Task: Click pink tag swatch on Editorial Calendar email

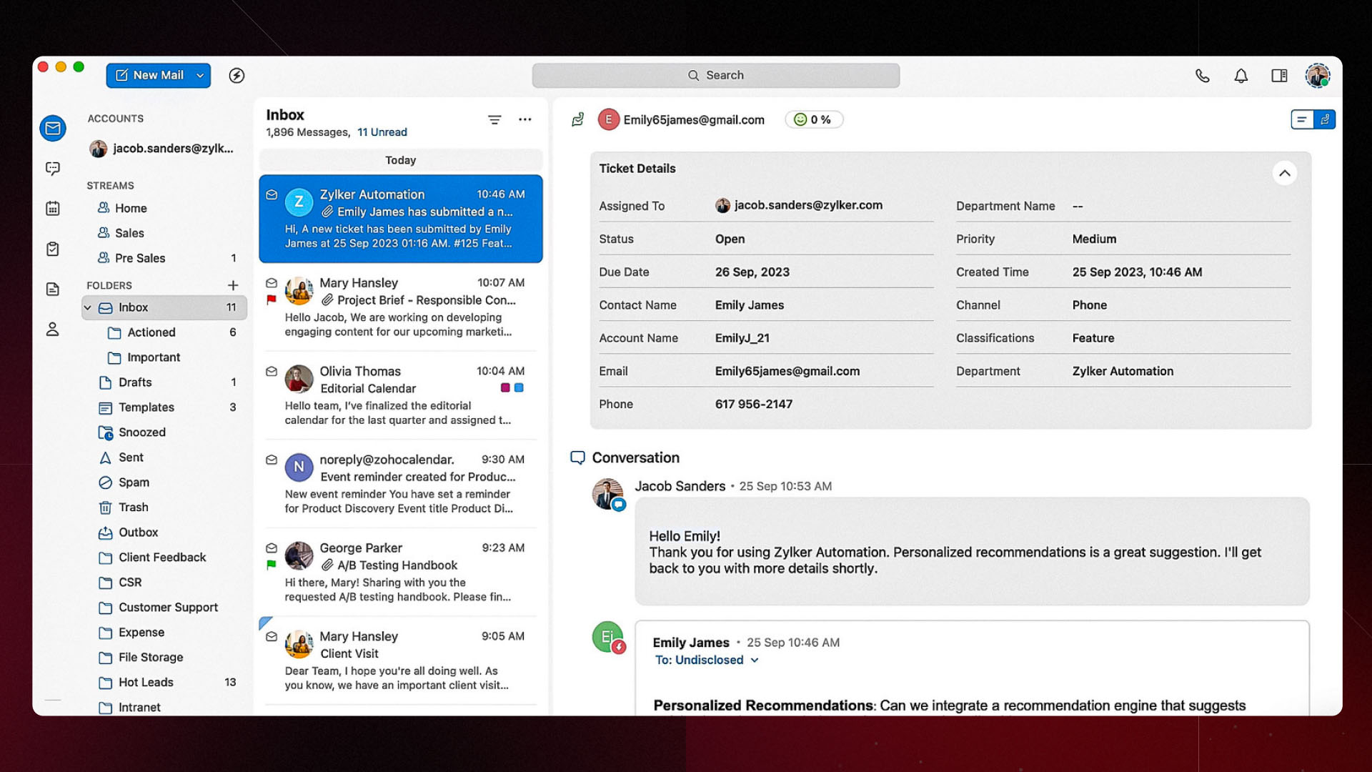Action: coord(505,388)
